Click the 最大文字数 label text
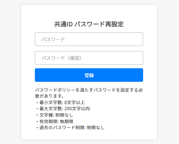This screenshot has width=179, height=144. 50,109
